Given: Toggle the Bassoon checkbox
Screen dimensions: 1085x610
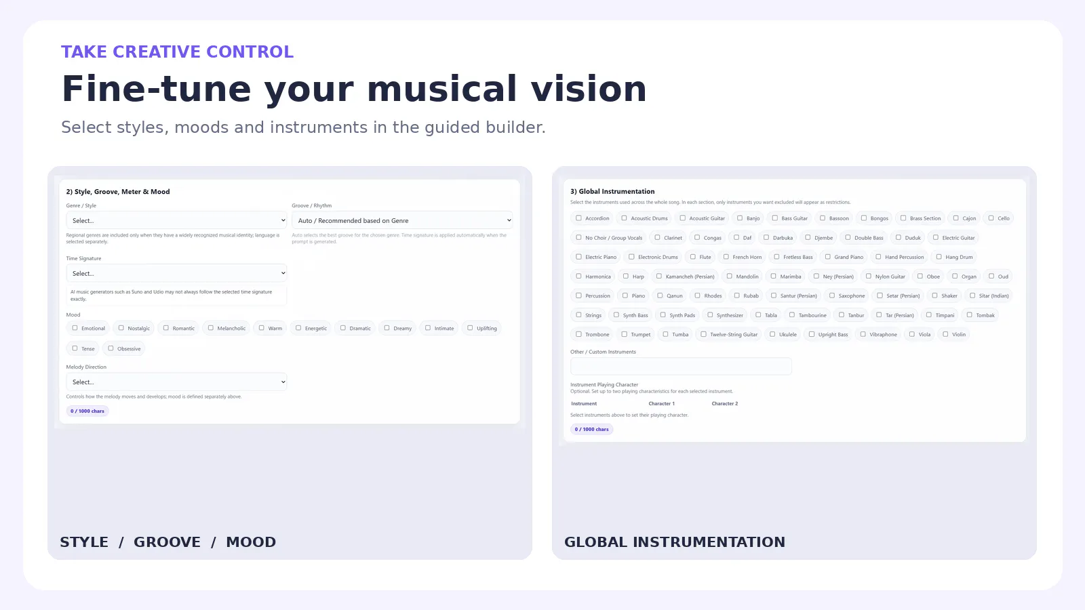Looking at the screenshot, I should (x=823, y=218).
